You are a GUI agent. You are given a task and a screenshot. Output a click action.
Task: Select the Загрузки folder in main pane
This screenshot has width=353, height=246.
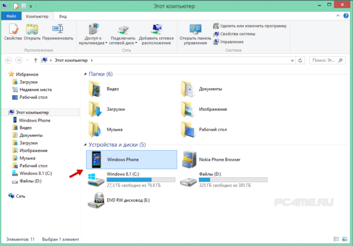click(x=107, y=109)
